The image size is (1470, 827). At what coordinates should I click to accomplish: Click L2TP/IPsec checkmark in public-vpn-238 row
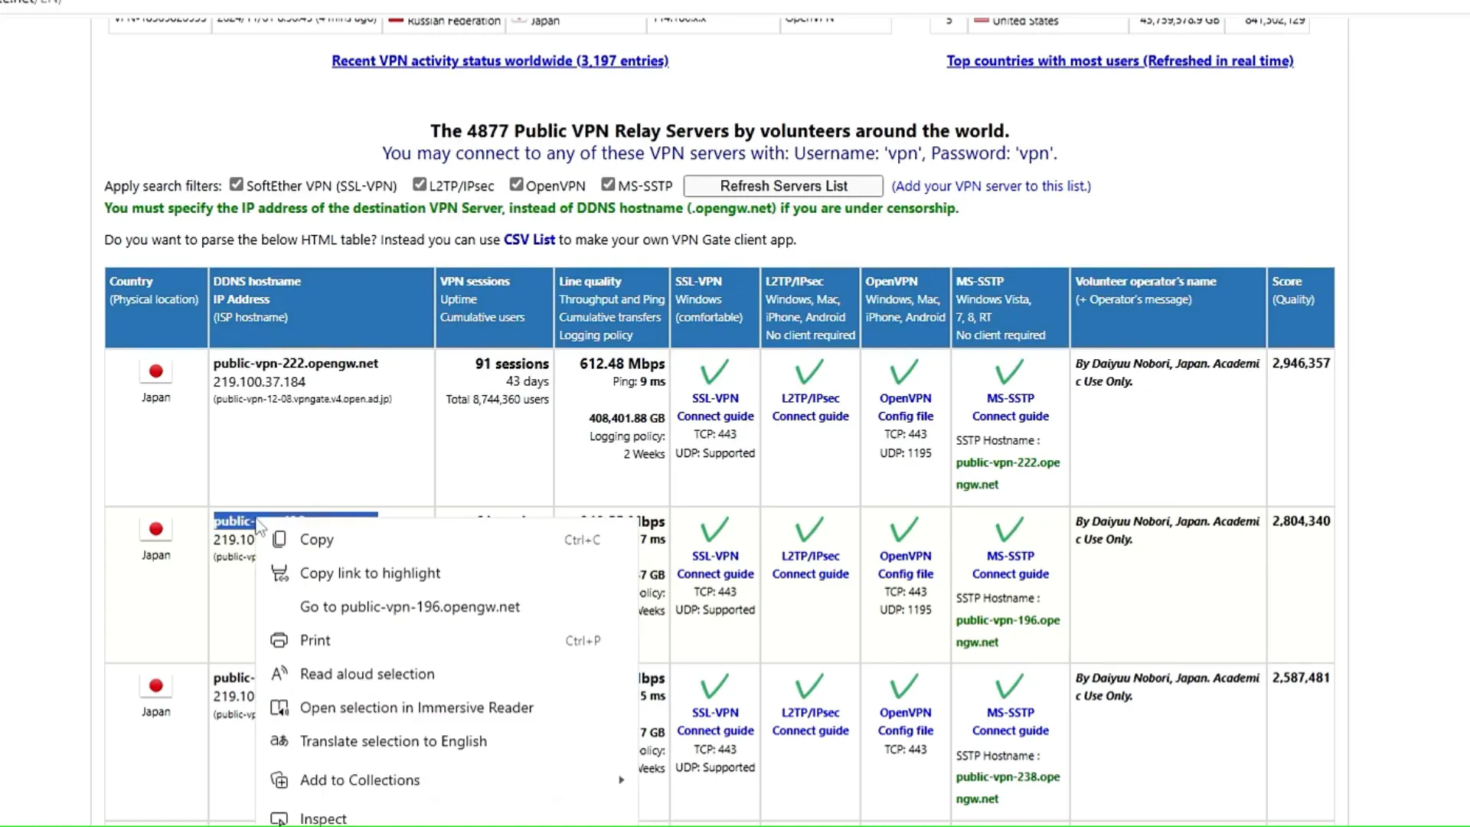click(x=809, y=687)
